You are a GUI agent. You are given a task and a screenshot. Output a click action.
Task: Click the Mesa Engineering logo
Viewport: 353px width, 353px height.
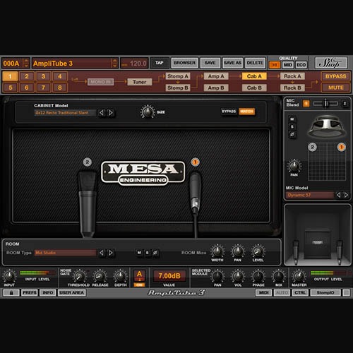[143, 173]
